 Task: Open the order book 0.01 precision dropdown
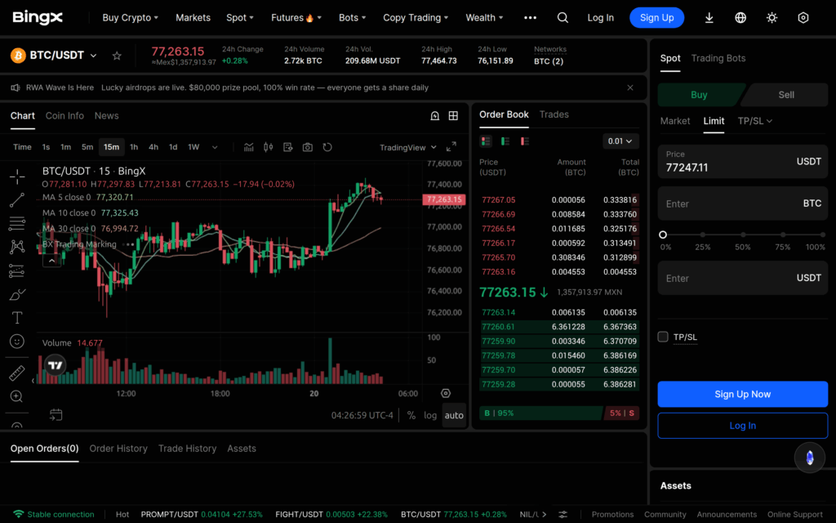coord(620,141)
